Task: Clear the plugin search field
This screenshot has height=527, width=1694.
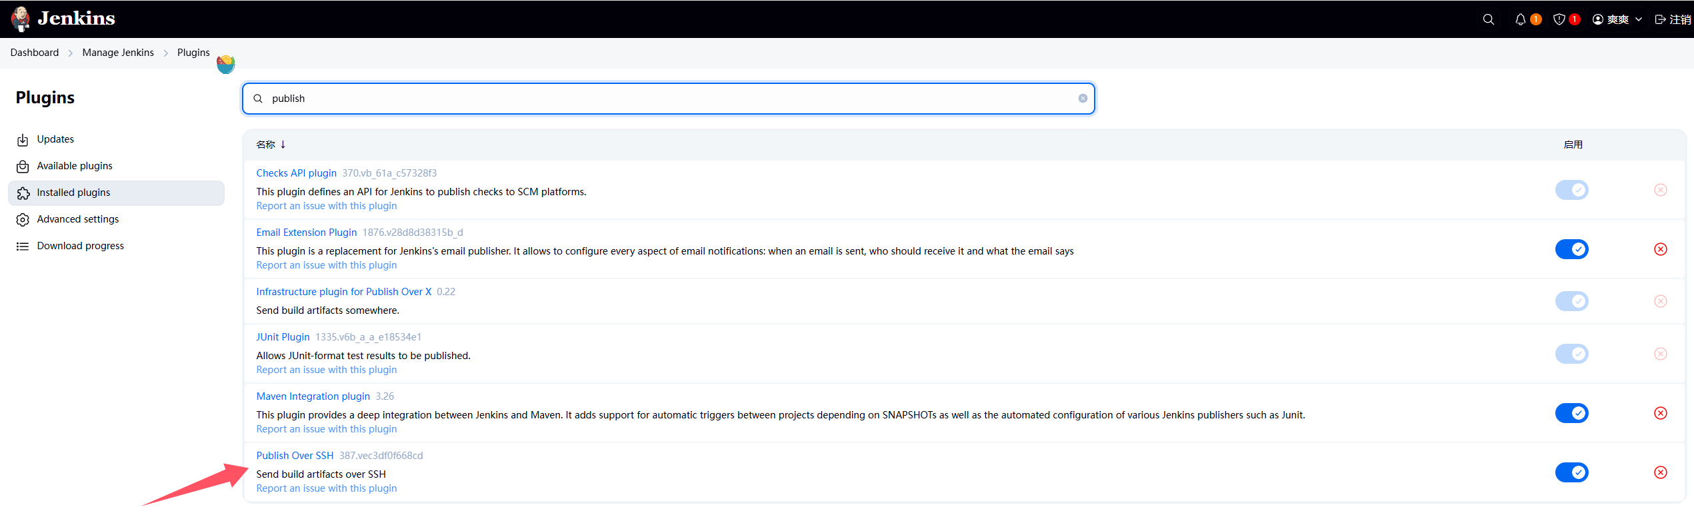Action: (x=1083, y=98)
